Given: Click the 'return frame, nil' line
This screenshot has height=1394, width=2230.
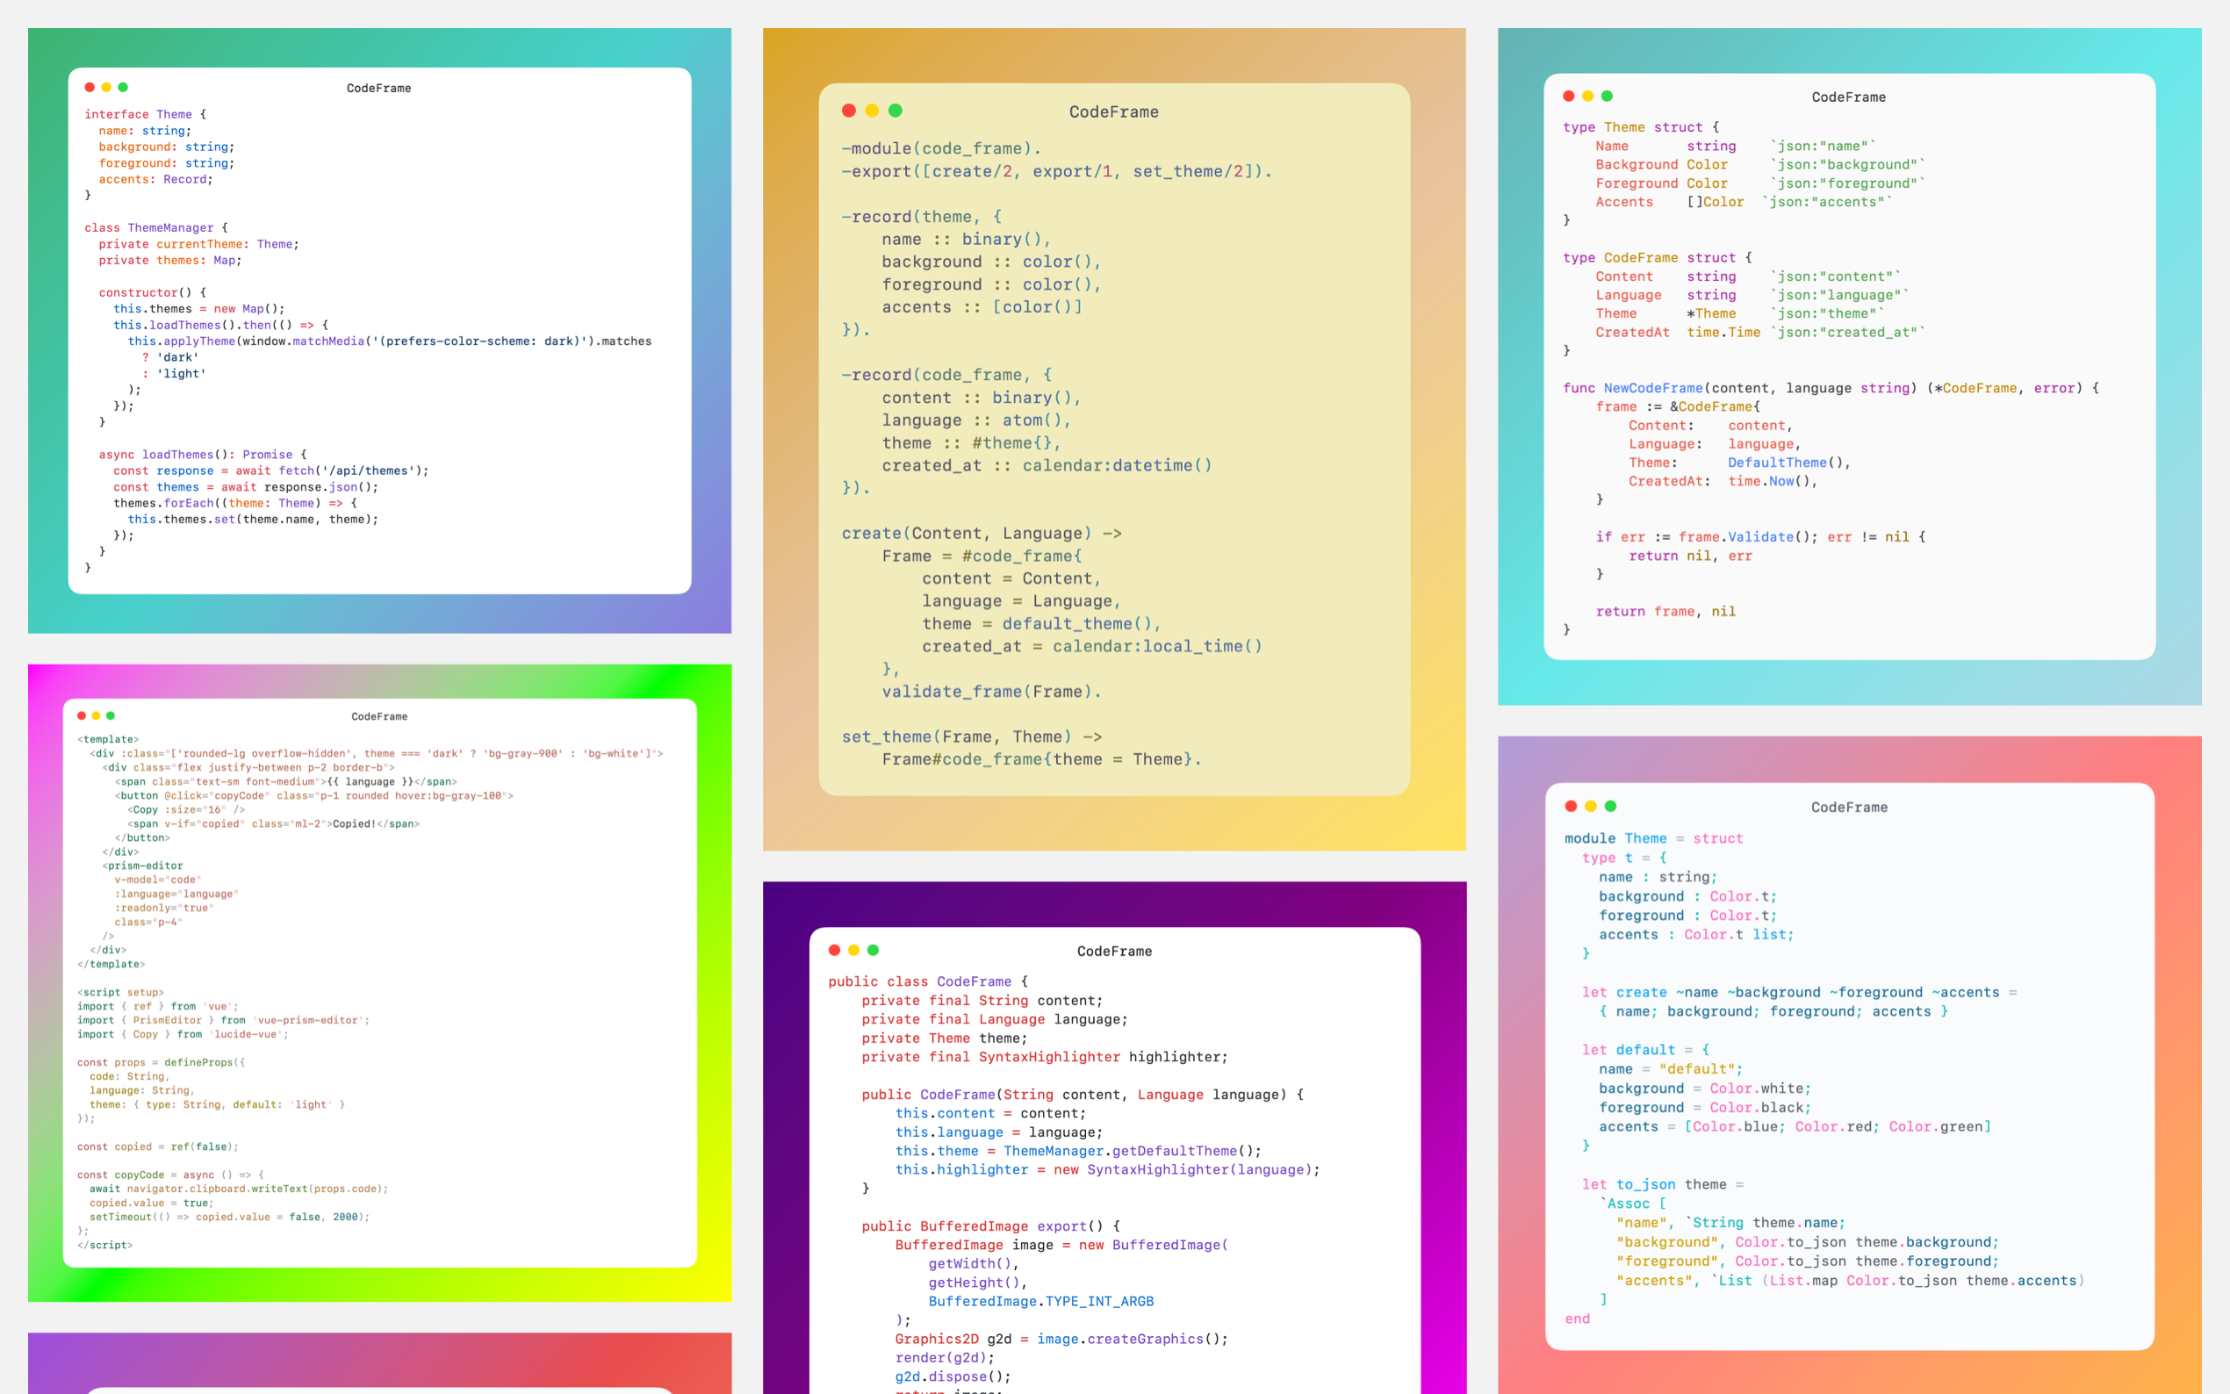Looking at the screenshot, I should pos(1665,611).
